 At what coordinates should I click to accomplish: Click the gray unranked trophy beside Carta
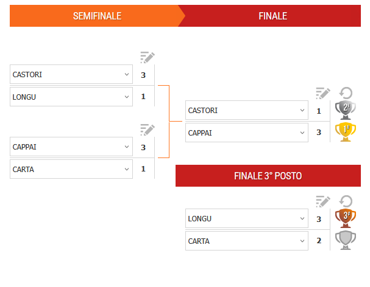pyautogui.click(x=346, y=240)
